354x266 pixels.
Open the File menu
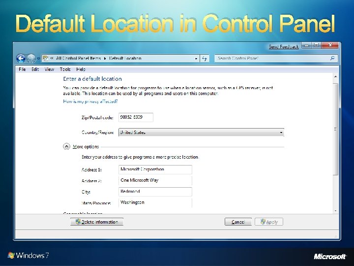click(22, 69)
